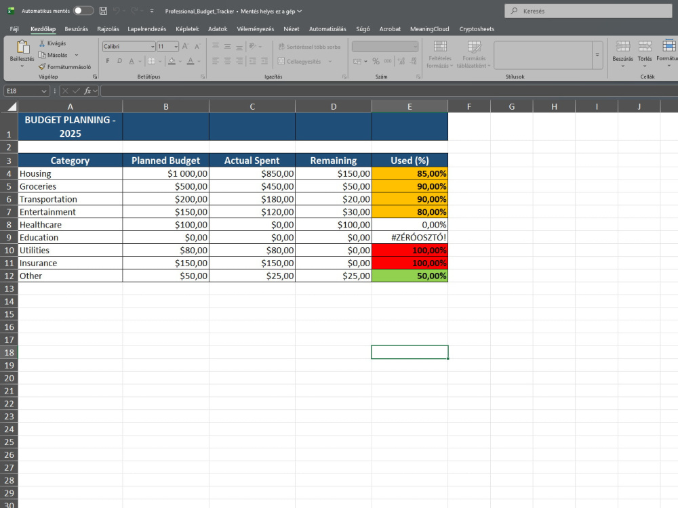Open the Cryptosheets tab
Screen dimensions: 678x508
tap(477, 29)
